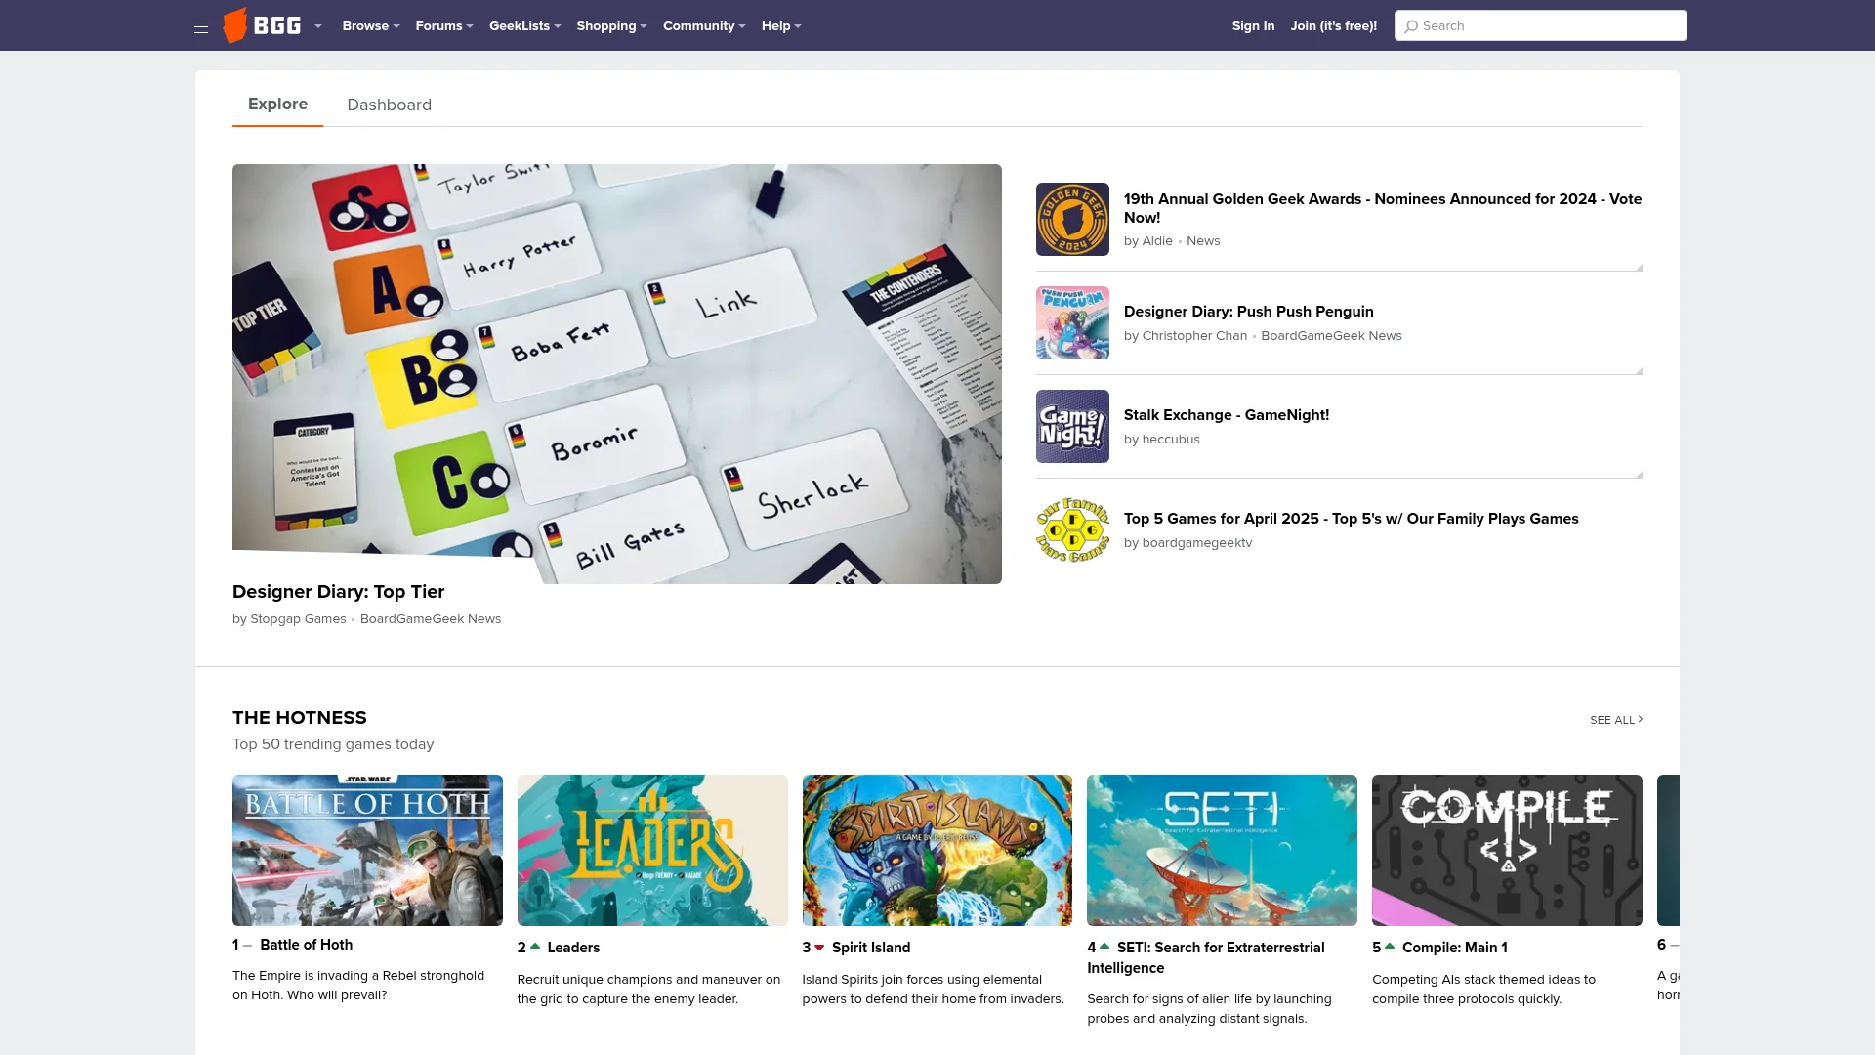Click the BGG logo
This screenshot has height=1055, width=1875.
262,25
